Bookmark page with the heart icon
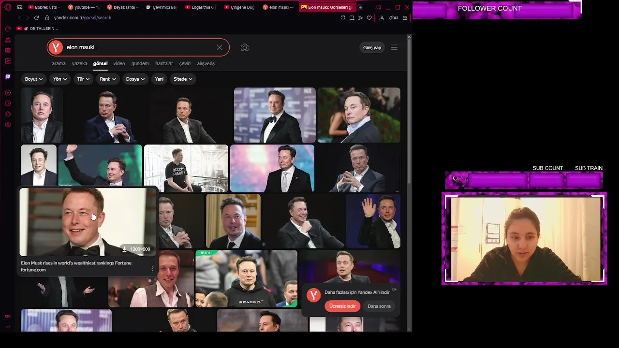619x348 pixels. (x=369, y=18)
